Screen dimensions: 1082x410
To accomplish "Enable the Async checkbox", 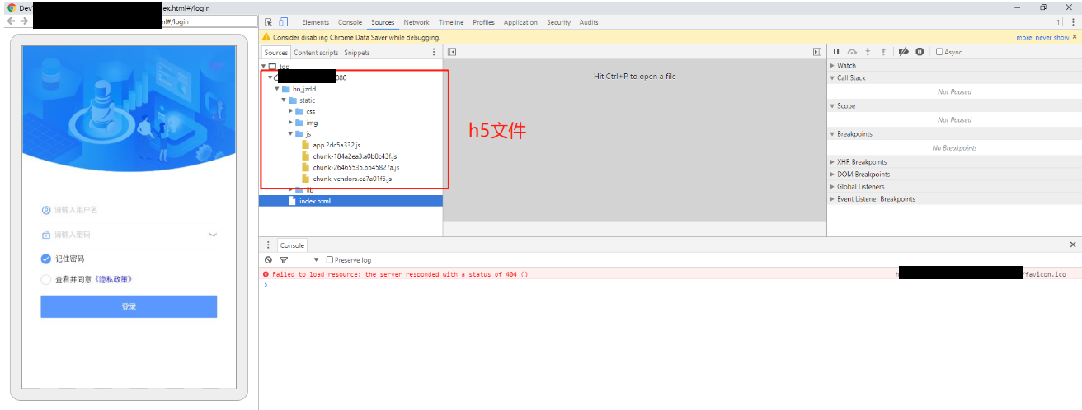I will [939, 52].
